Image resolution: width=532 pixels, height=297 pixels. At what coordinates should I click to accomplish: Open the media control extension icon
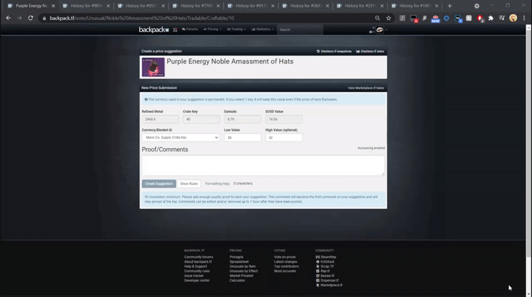tap(502, 18)
